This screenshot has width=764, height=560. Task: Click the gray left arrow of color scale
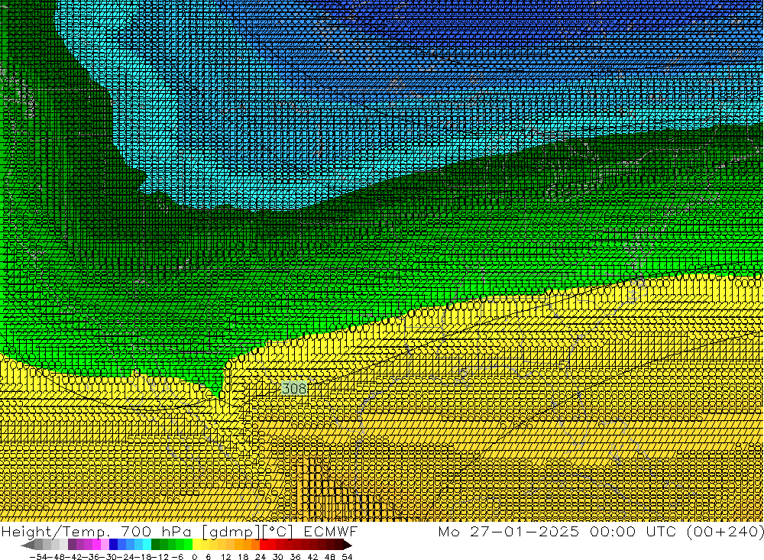click(x=28, y=545)
